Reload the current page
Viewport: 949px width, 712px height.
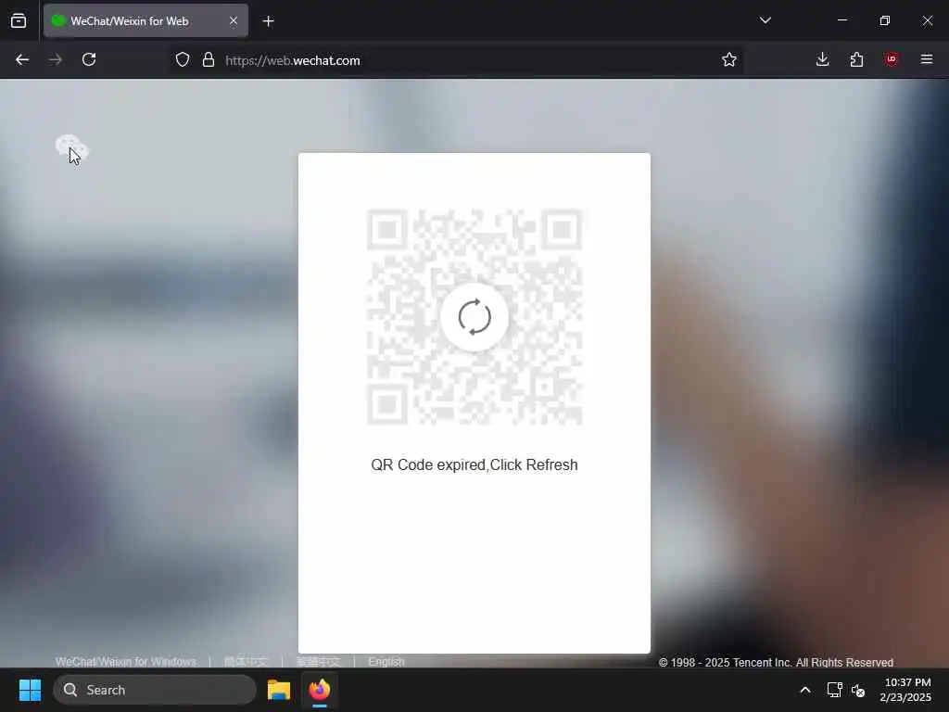click(89, 60)
